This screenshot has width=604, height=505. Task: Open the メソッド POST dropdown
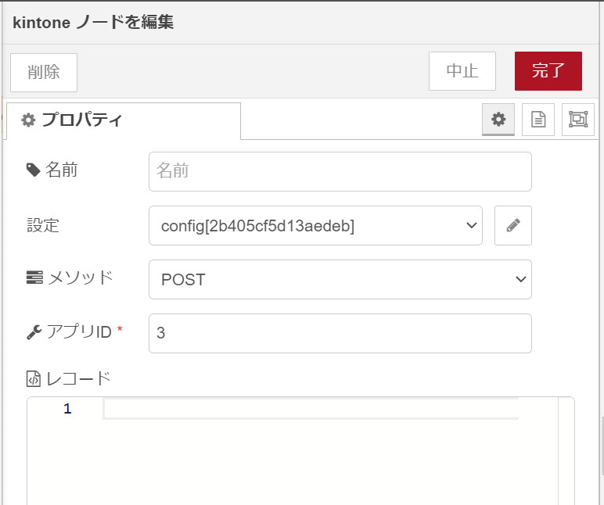click(340, 279)
